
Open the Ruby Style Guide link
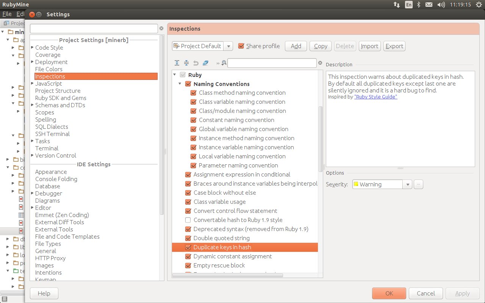click(x=375, y=97)
